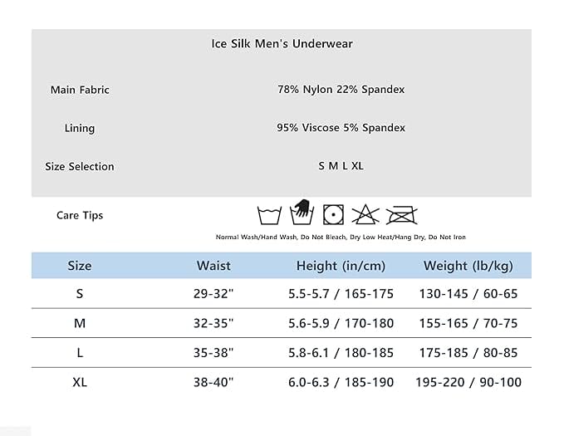Click the XL waist value 38-40"
The image size is (564, 436).
pos(213,383)
